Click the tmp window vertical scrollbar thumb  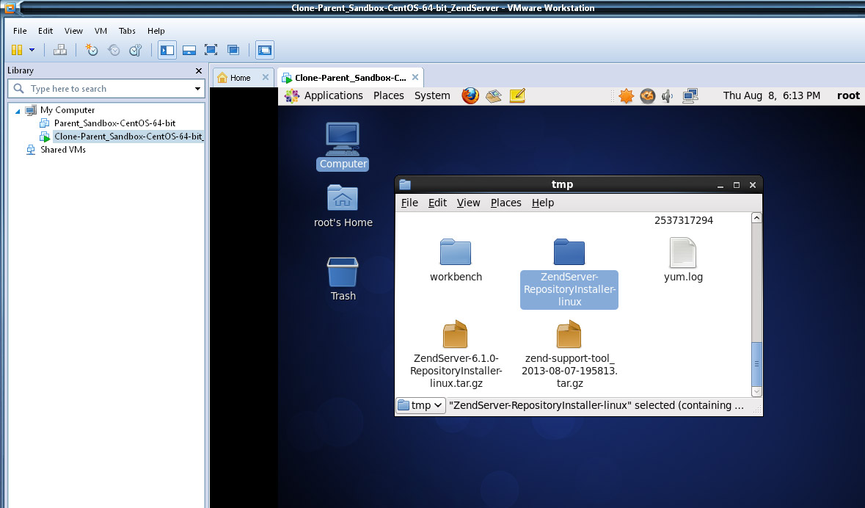pyautogui.click(x=757, y=363)
